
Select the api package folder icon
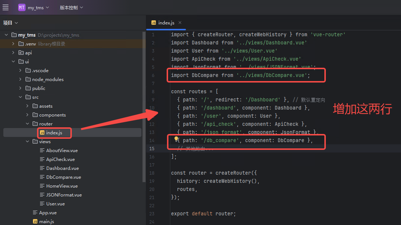point(21,53)
